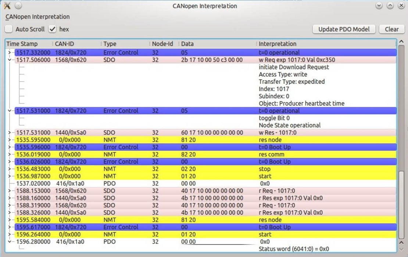Screen dimensions: 408x257
Task: Click the round window menu button beside the X icon
Action: pos(18,6)
